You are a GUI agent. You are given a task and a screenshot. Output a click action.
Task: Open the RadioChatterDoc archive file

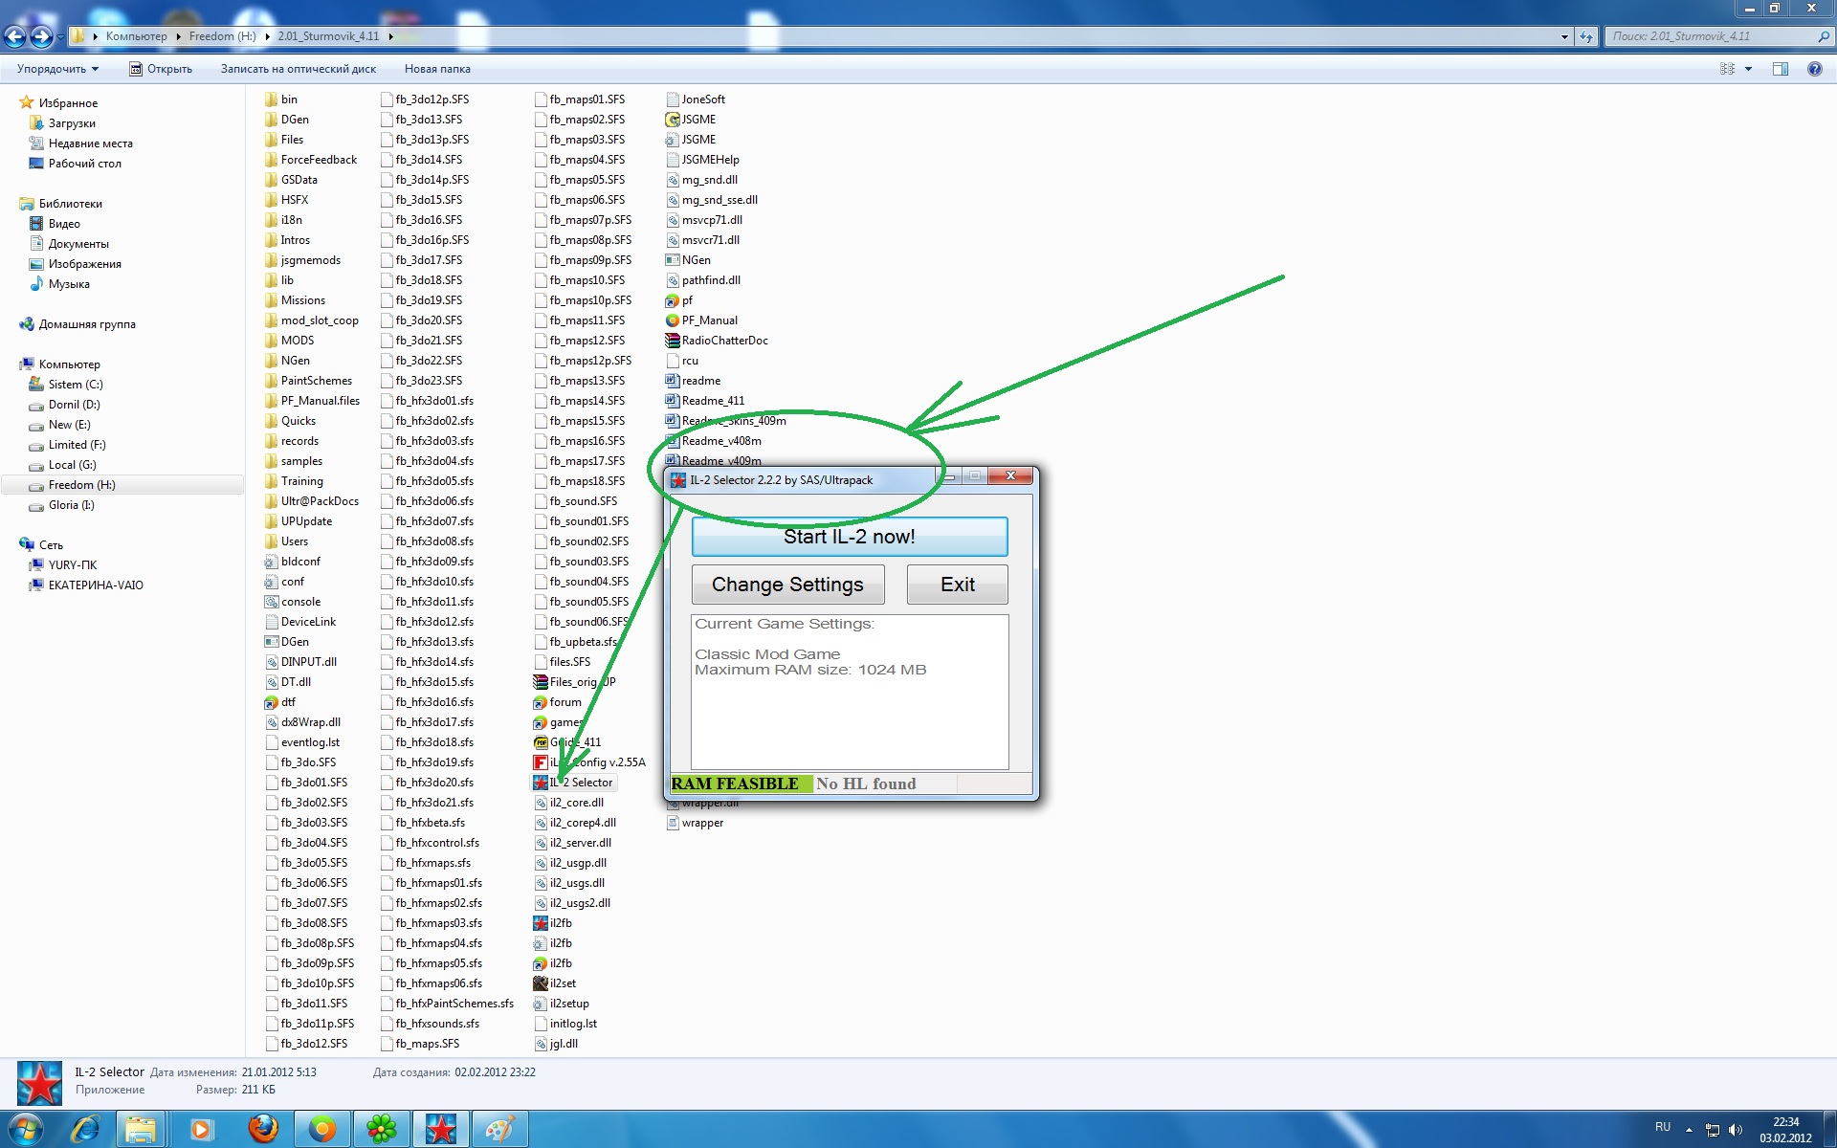point(673,341)
